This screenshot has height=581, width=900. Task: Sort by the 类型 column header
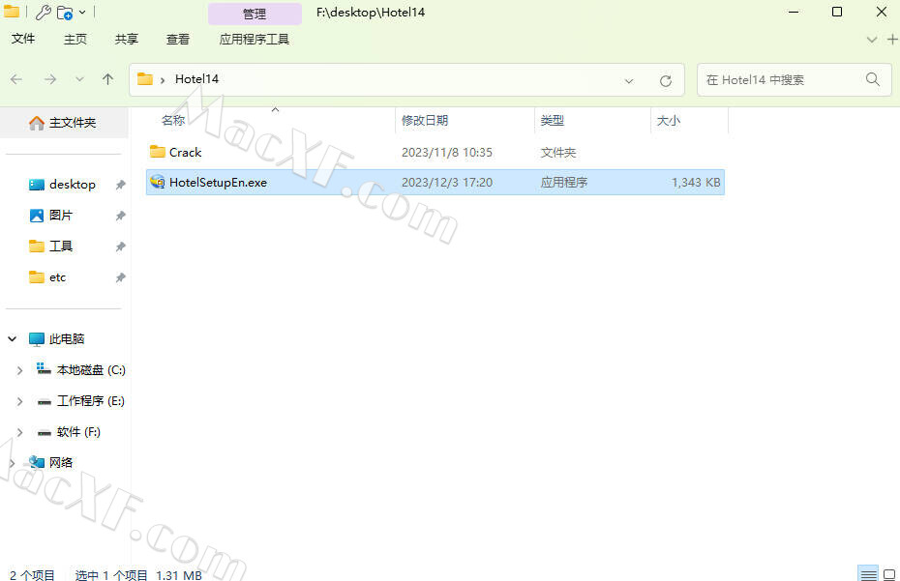[x=552, y=121]
